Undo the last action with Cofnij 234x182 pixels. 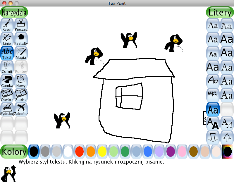(7, 67)
